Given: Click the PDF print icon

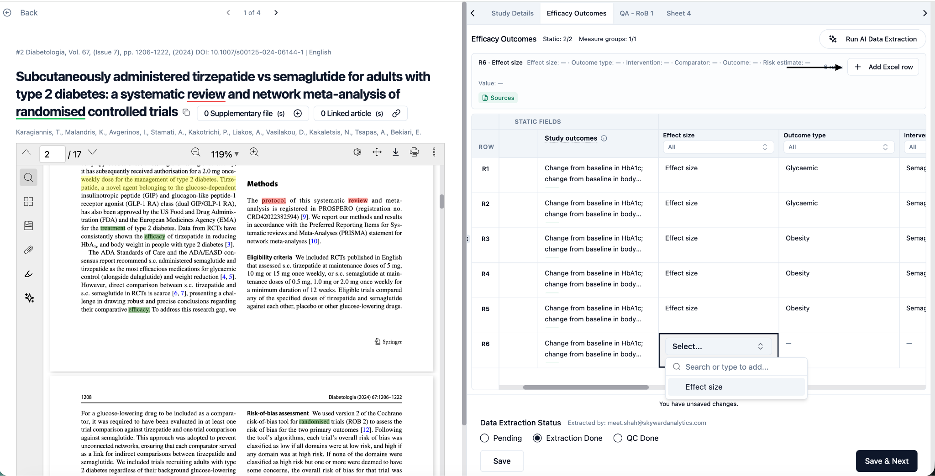Looking at the screenshot, I should 414,152.
